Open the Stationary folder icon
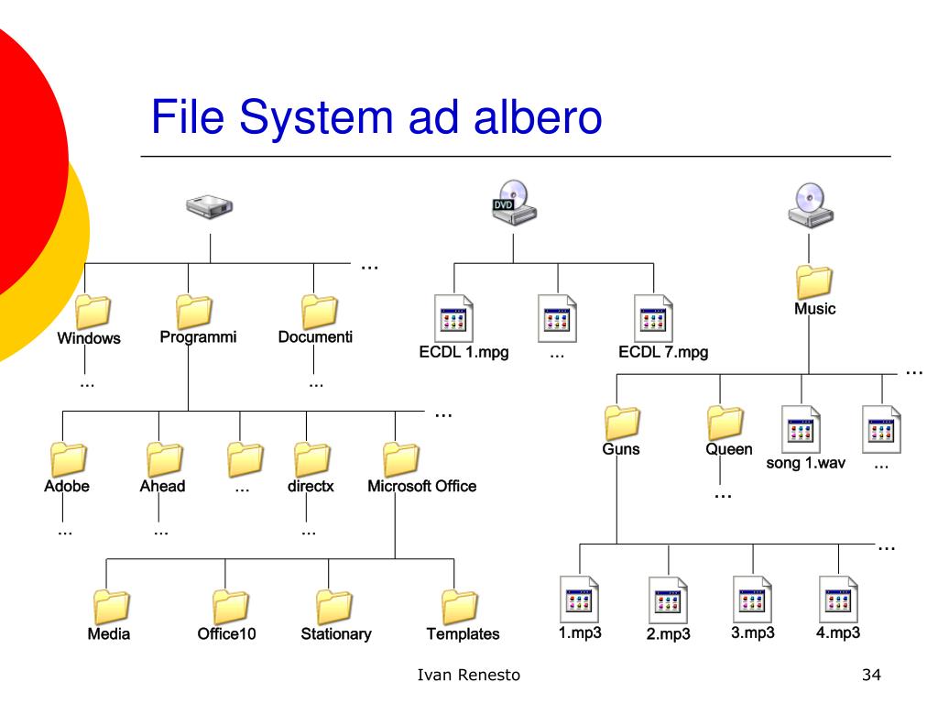 point(333,607)
